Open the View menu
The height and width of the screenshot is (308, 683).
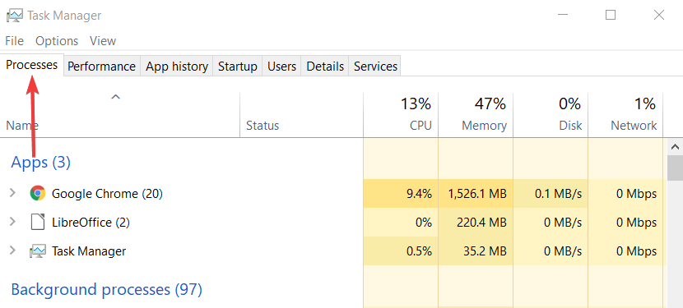coord(103,41)
